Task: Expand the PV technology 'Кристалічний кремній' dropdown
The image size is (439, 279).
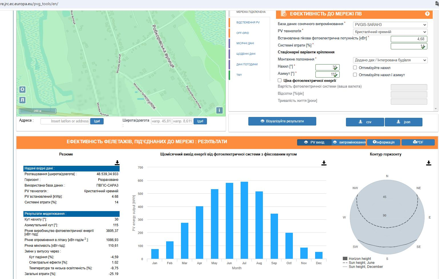Action: click(x=390, y=32)
